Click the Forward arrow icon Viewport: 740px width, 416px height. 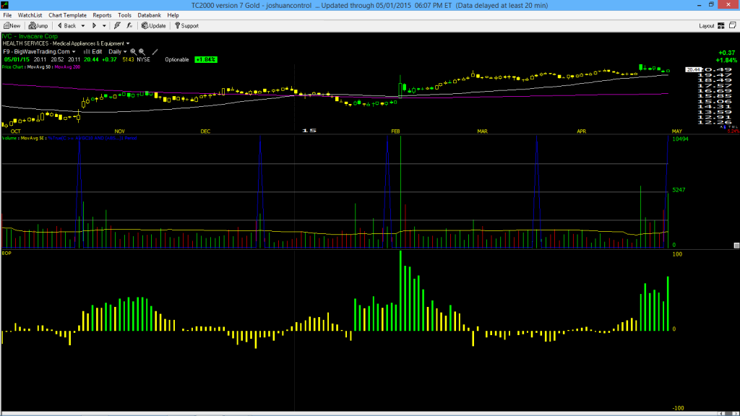click(x=95, y=26)
